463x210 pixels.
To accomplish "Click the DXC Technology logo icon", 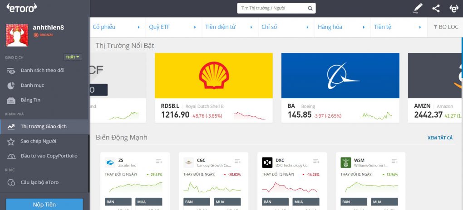I will coord(267,162).
